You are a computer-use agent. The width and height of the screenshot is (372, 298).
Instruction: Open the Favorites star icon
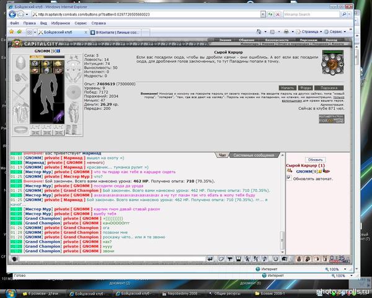click(11, 32)
